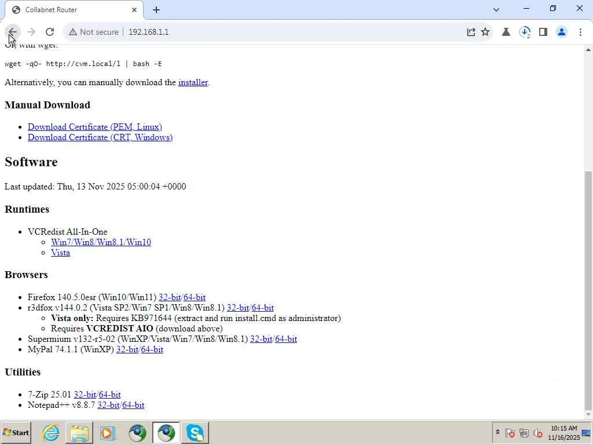This screenshot has width=593, height=445.
Task: Open the first Supermium taskbar icon
Action: (x=137, y=432)
